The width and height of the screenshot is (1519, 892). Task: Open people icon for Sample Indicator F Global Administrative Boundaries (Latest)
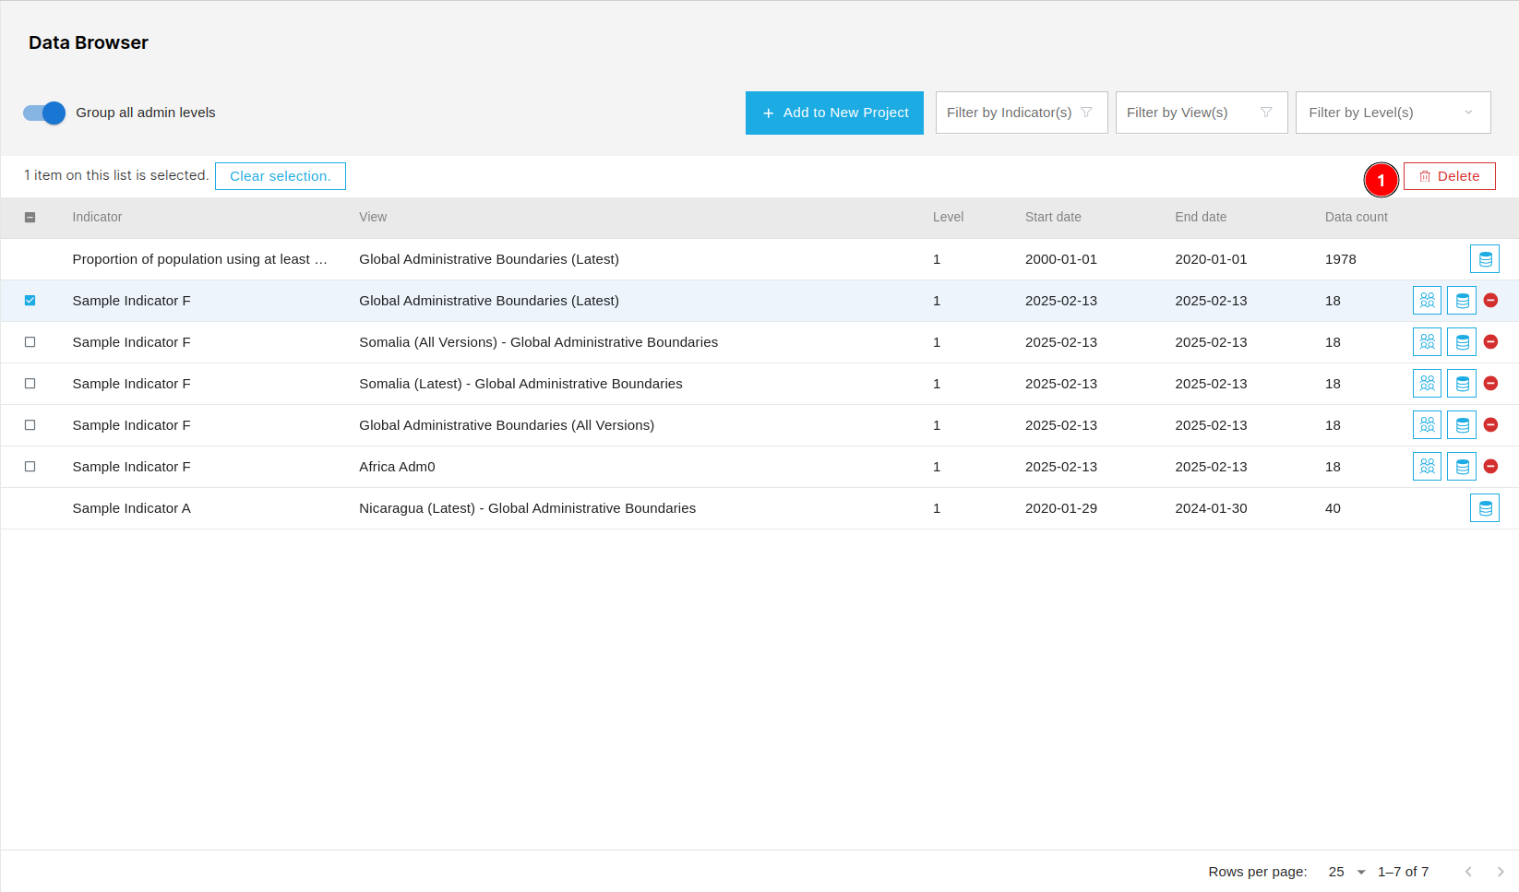tap(1427, 301)
